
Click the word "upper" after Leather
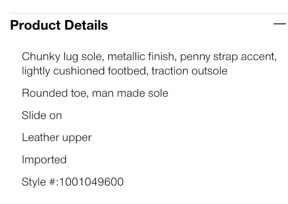(76, 138)
